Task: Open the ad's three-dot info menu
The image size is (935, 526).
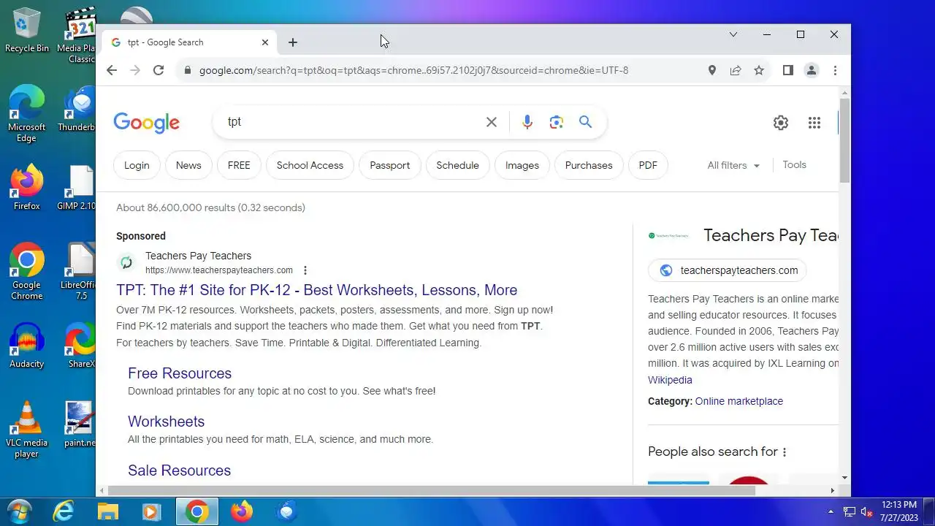Action: tap(305, 270)
